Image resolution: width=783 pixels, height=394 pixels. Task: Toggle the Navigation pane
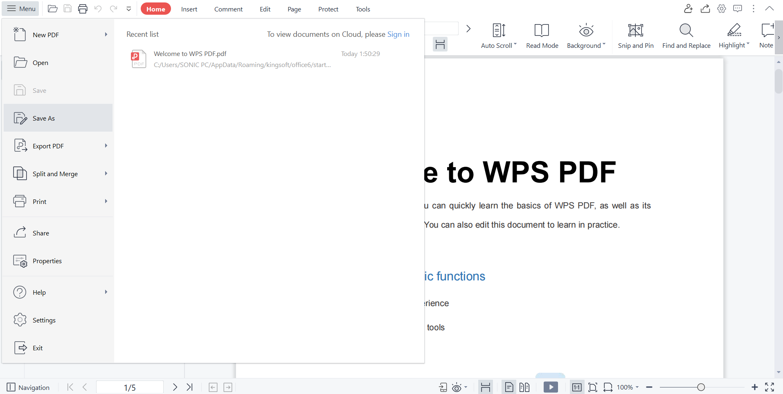tap(28, 387)
